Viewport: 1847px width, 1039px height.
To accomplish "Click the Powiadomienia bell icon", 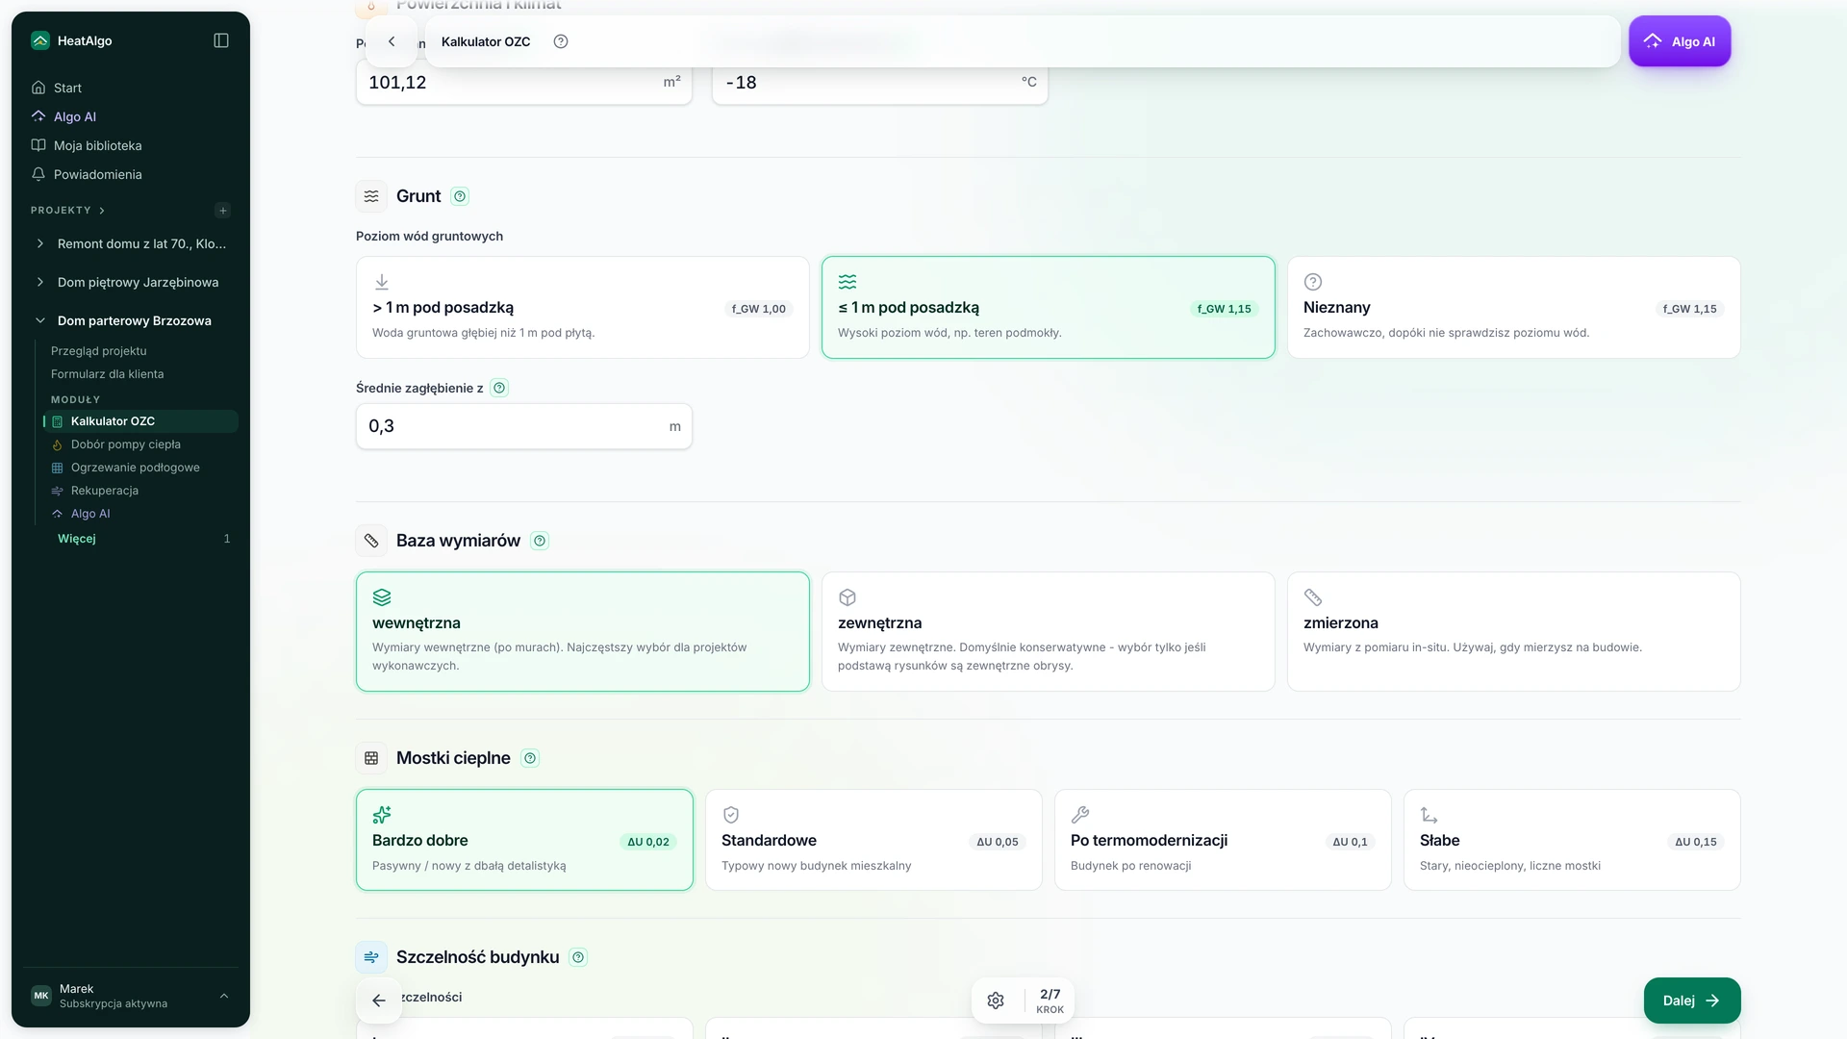I will [x=38, y=174].
